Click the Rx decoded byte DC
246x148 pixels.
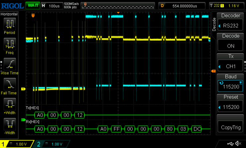click(196, 129)
